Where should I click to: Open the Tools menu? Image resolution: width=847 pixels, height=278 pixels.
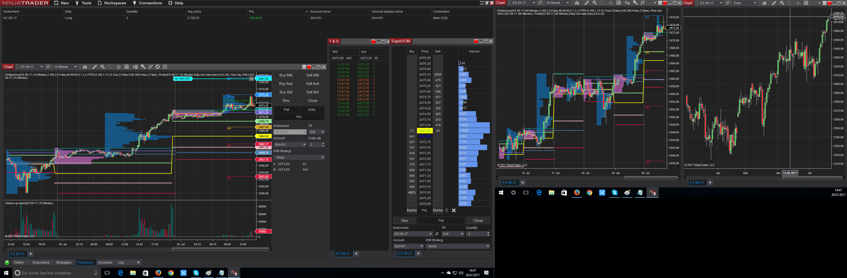[x=83, y=3]
